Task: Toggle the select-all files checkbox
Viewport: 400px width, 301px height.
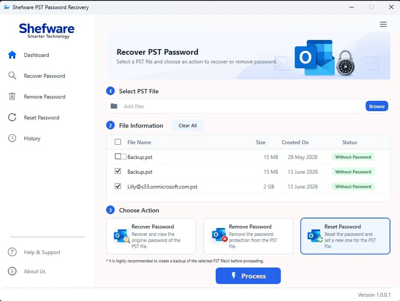Action: [117, 142]
